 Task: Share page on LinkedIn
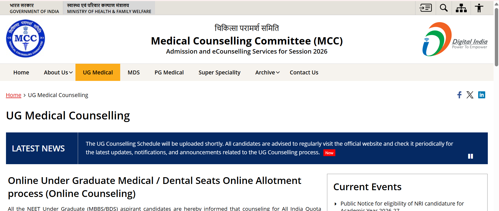pyautogui.click(x=482, y=95)
